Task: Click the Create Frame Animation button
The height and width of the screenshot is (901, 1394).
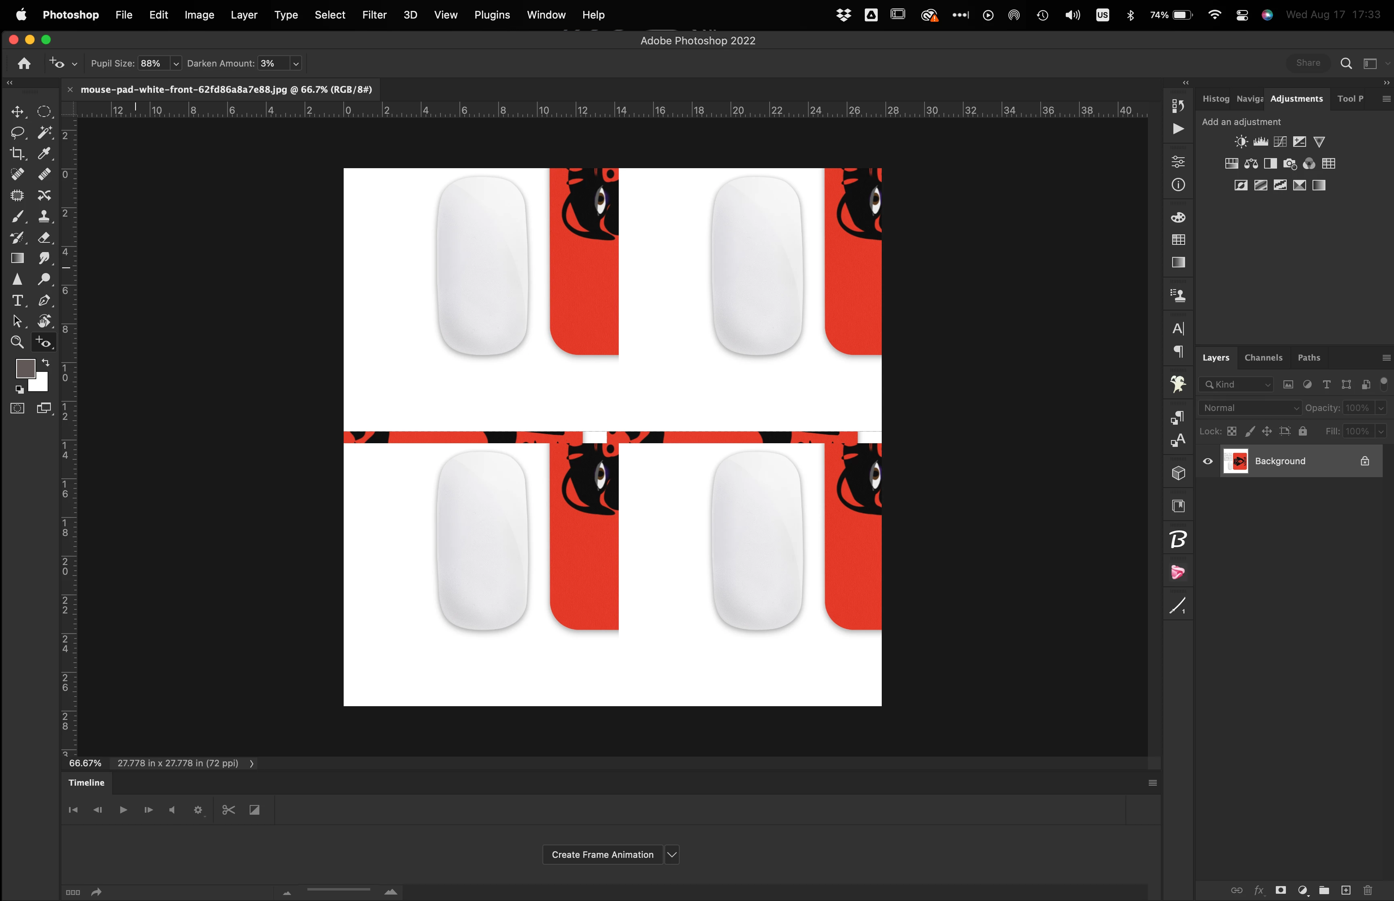Action: pyautogui.click(x=602, y=854)
